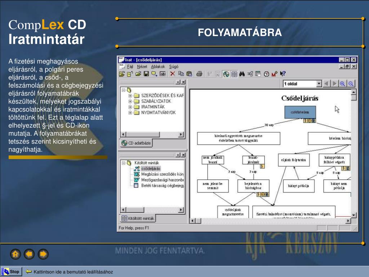Viewport: 369px width, 277px height.
Task: Select the 'Mezőgazdasági haszonbe' tree item
Action: tap(163, 180)
